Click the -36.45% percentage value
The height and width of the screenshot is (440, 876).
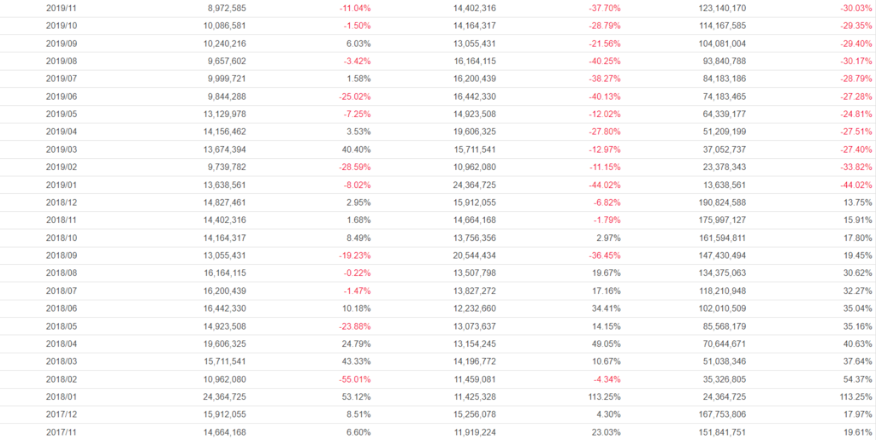click(x=602, y=255)
